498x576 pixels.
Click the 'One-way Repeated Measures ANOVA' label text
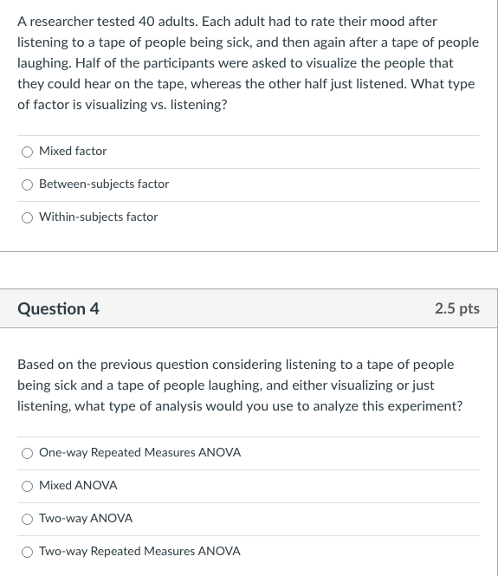140,452
